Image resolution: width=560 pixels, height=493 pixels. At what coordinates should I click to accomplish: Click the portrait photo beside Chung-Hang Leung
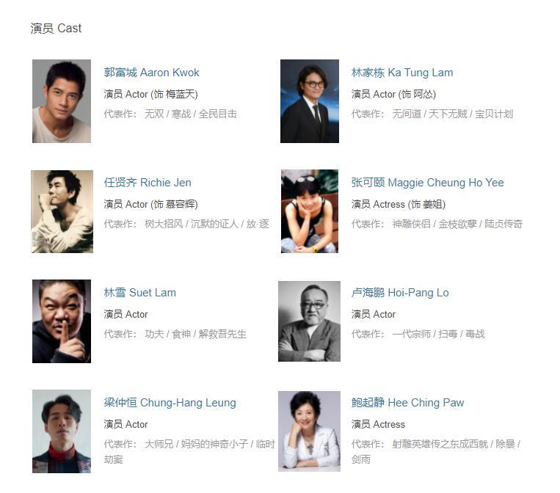coord(62,431)
